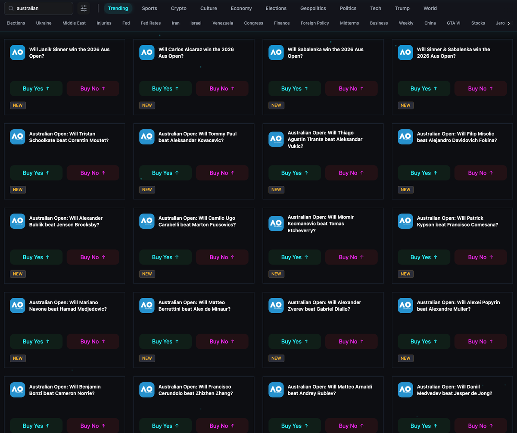517x433 pixels.
Task: Click the AO icon on the Sabalenka market card
Action: [276, 52]
